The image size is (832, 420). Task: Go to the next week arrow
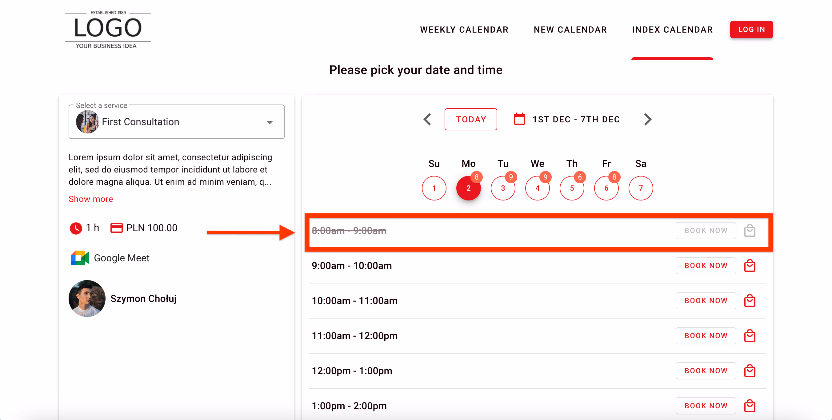(648, 119)
